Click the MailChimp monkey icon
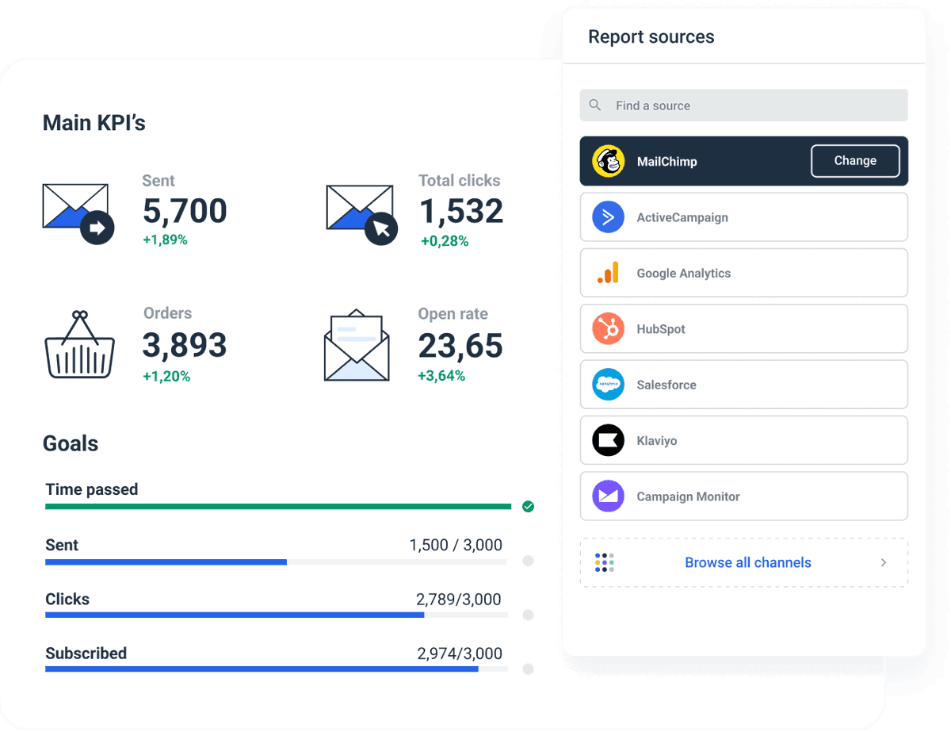 pyautogui.click(x=608, y=161)
